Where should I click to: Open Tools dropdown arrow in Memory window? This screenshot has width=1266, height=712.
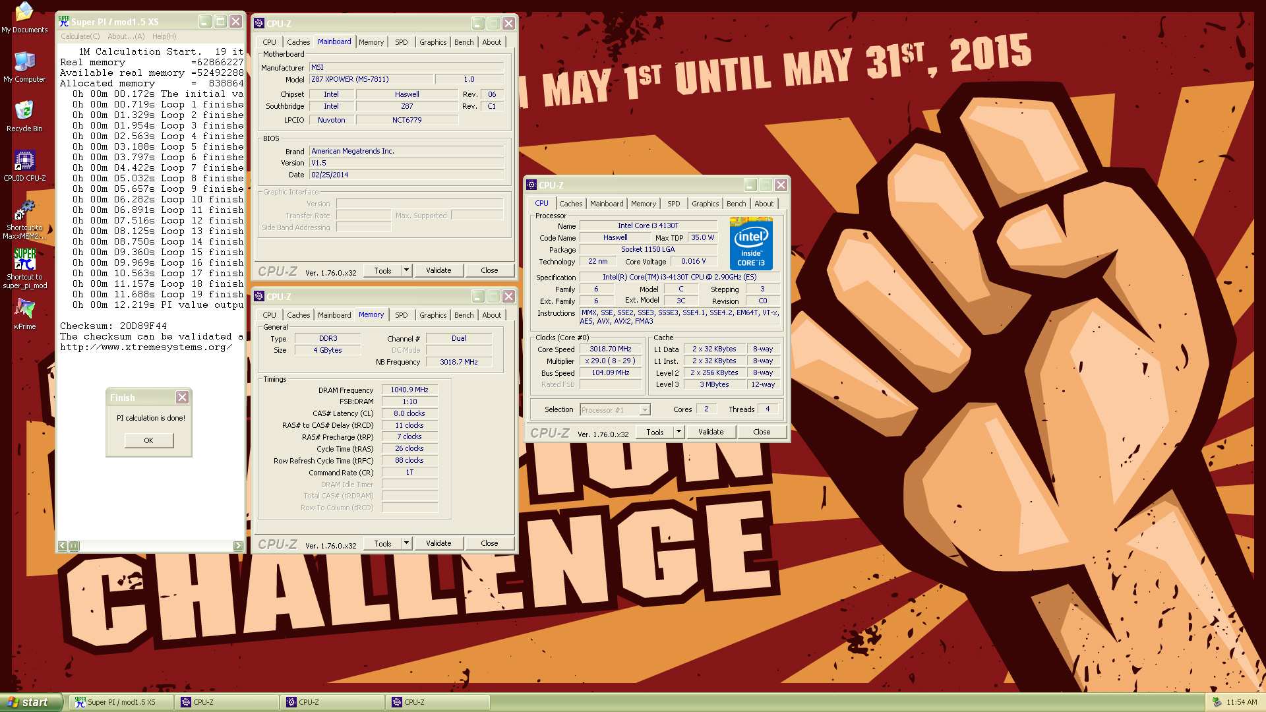pos(407,543)
